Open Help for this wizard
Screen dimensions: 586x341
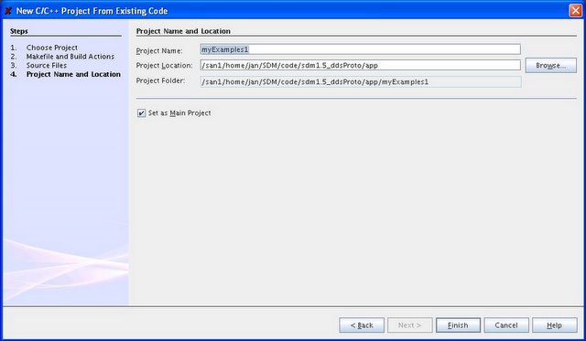(x=555, y=325)
